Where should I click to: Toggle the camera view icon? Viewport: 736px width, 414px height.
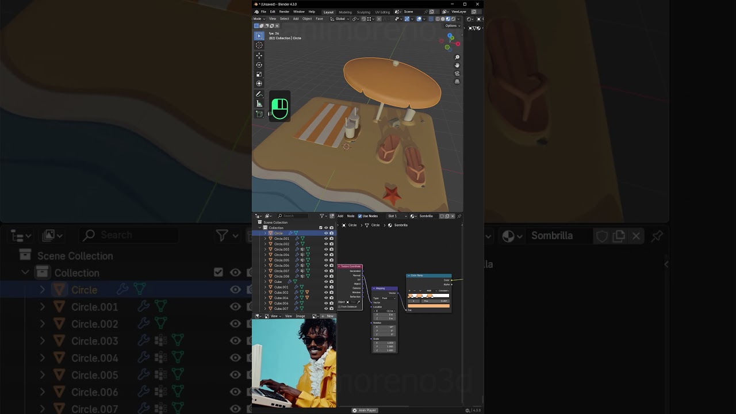(x=457, y=74)
